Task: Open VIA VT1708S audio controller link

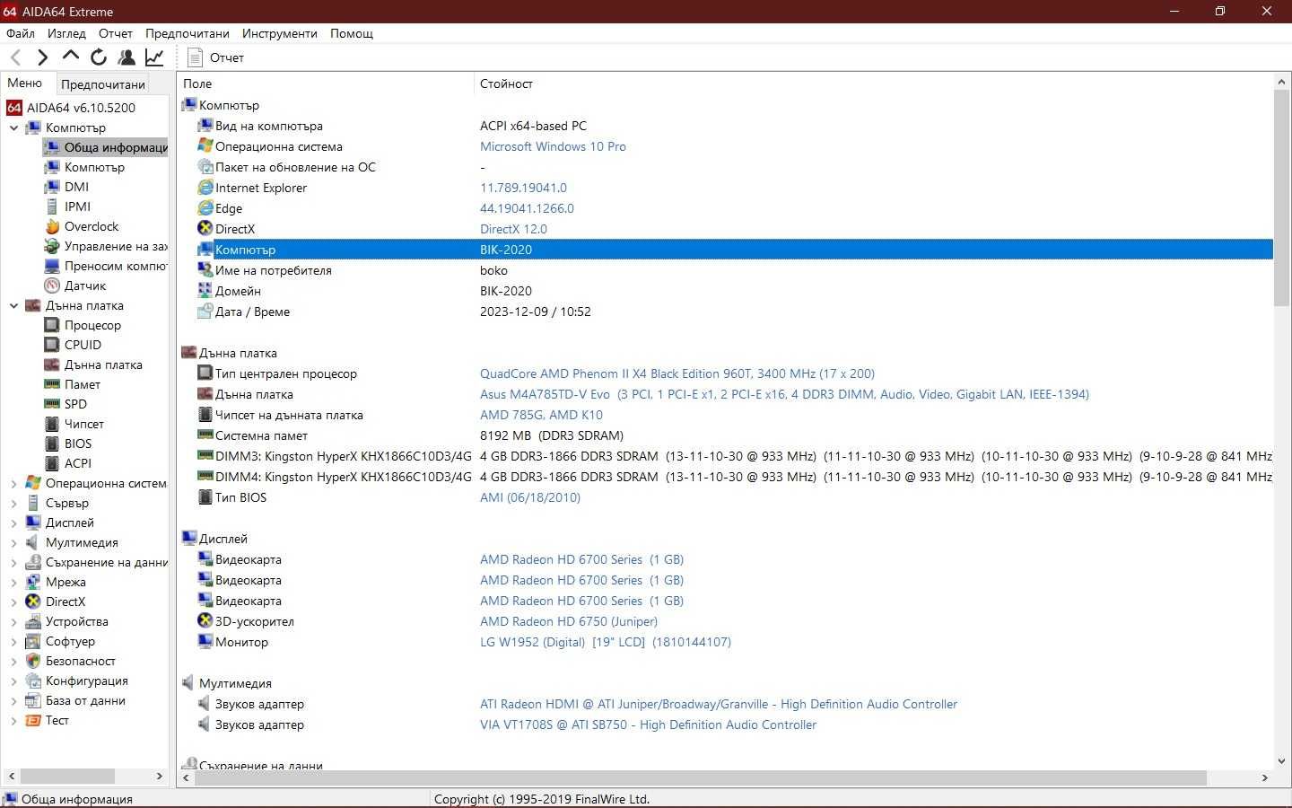Action: pyautogui.click(x=648, y=725)
